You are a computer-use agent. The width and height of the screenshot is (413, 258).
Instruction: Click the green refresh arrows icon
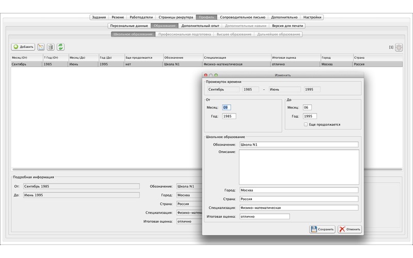60,47
